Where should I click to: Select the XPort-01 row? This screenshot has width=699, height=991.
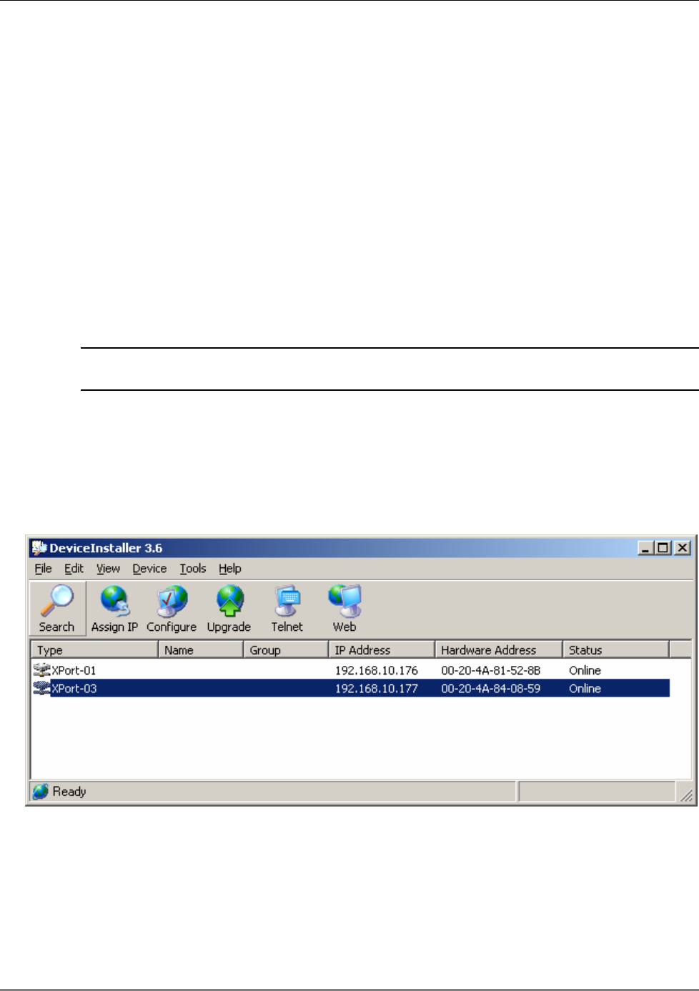(x=351, y=670)
